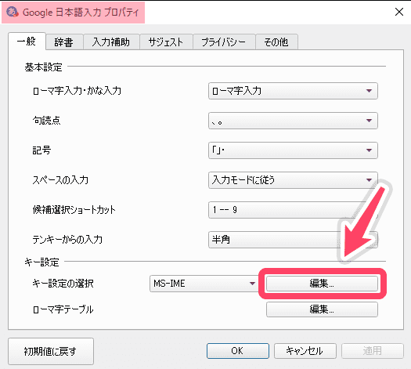Expand the キー設定の選択 MS-IME dropdown
The height and width of the screenshot is (369, 411).
coord(204,284)
